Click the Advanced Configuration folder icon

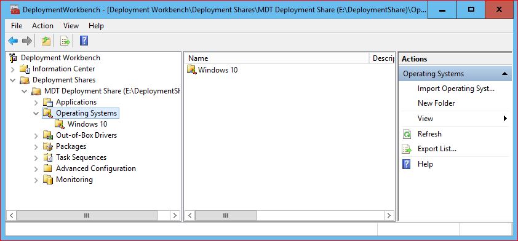coord(48,168)
